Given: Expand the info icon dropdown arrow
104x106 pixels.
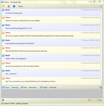Looking at the screenshot, I should tap(16, 6).
